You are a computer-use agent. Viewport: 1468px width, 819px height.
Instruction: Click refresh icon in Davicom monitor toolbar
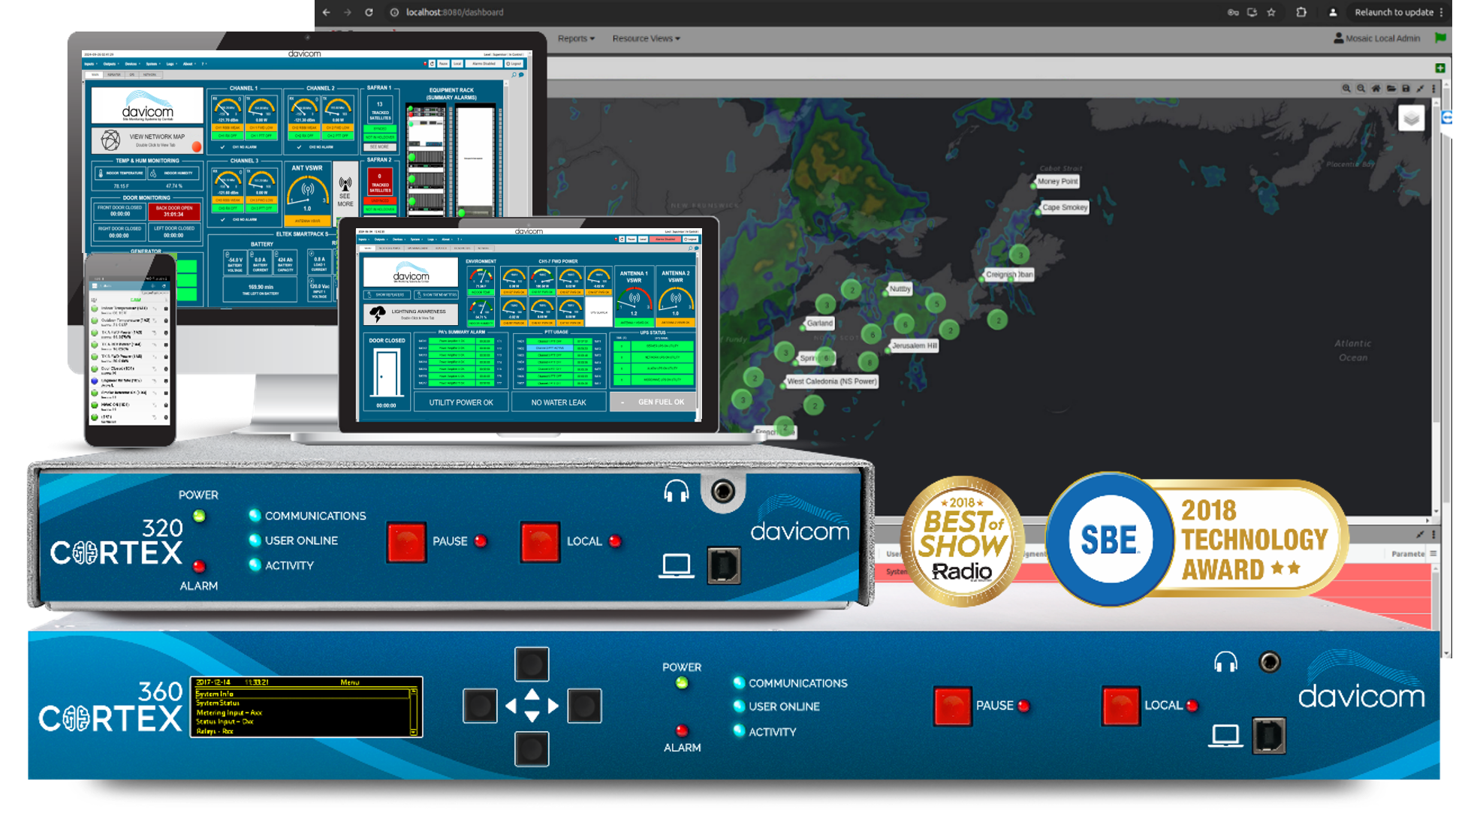pyautogui.click(x=432, y=64)
